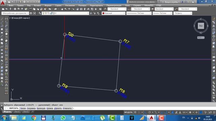Toggle clean screen icon in status bar
216x121 pixels.
pyautogui.click(x=210, y=112)
